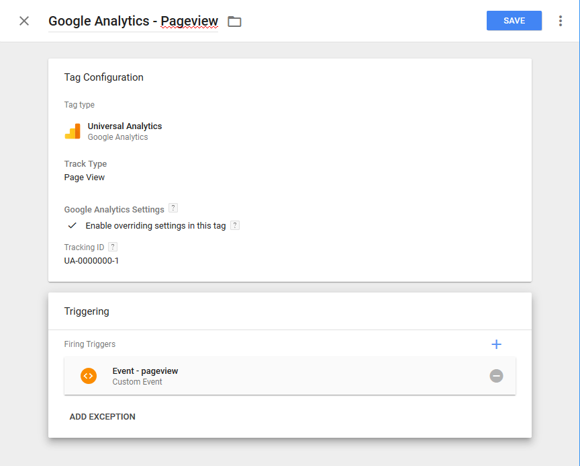This screenshot has height=466, width=580.
Task: Save the tag with SAVE button
Action: [514, 21]
